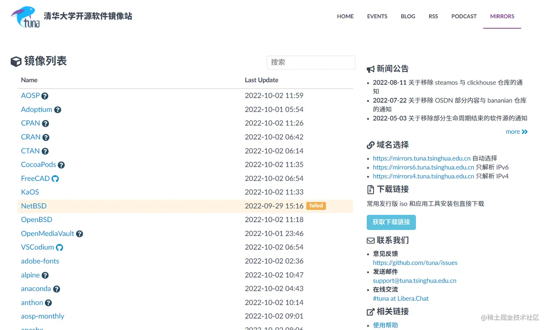Open the aosp-monthly mirror link

[x=42, y=316]
